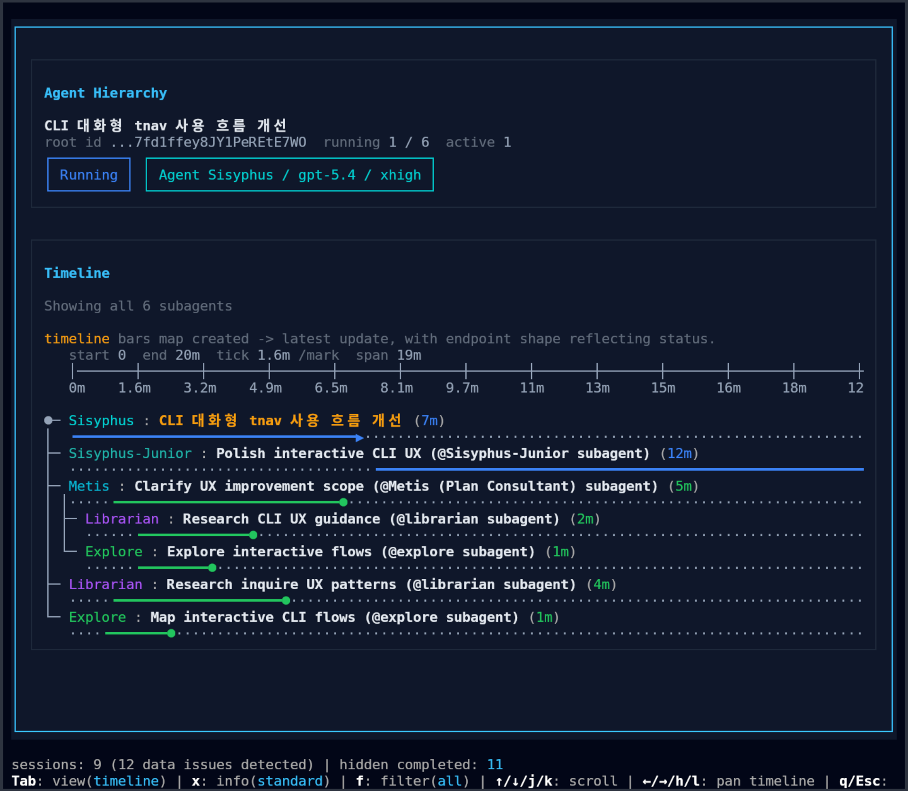Click the root Sisyphus node circle
This screenshot has width=908, height=791.
pyautogui.click(x=48, y=421)
